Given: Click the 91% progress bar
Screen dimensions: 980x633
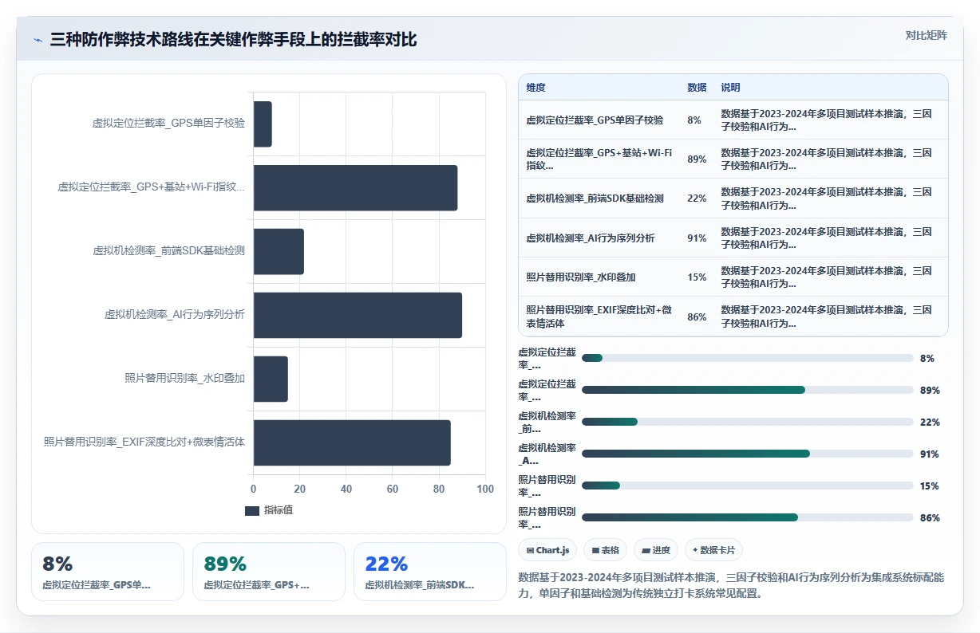Looking at the screenshot, I should click(x=747, y=454).
